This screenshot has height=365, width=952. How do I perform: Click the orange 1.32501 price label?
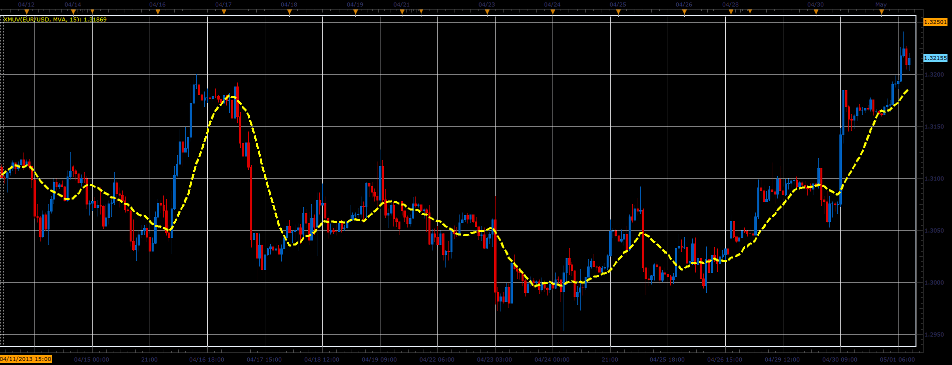(x=935, y=22)
